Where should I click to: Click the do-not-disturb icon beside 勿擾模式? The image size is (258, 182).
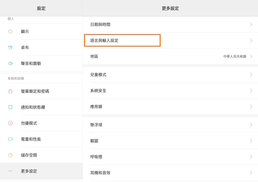pos(10,123)
